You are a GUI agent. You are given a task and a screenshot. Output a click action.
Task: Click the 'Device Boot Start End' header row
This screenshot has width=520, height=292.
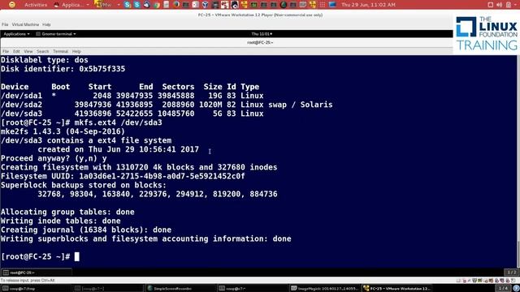click(x=130, y=87)
